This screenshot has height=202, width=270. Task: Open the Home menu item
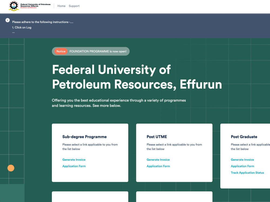[x=62, y=6]
